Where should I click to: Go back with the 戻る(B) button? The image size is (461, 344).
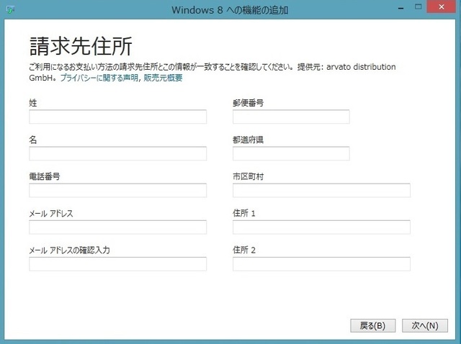(x=373, y=325)
